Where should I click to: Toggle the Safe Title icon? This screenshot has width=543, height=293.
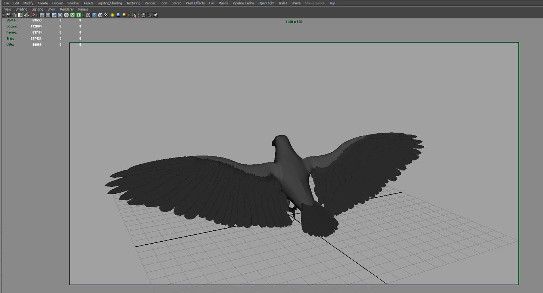[x=78, y=15]
